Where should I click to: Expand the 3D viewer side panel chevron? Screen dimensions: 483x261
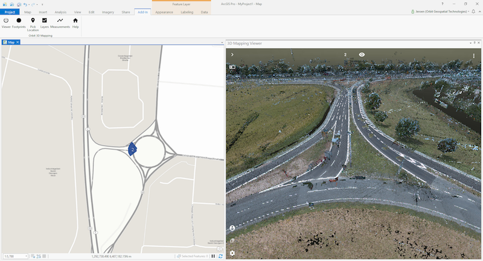pos(232,55)
